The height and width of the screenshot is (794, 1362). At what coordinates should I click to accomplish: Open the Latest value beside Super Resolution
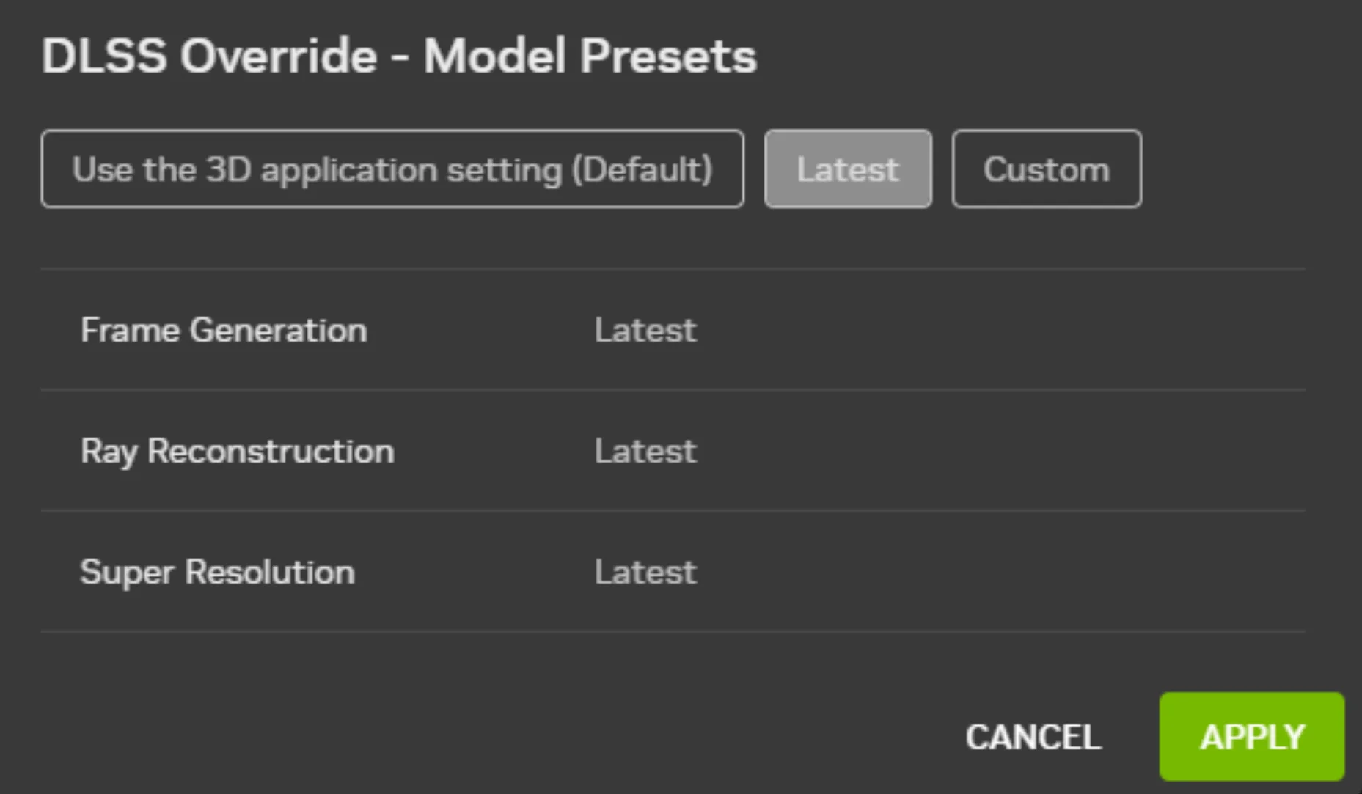pyautogui.click(x=645, y=572)
